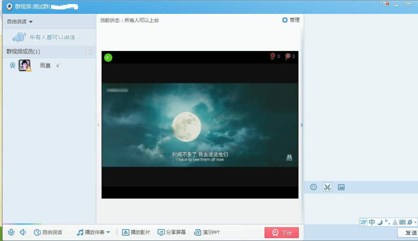Click the IME tools icon at right end

[410, 222]
